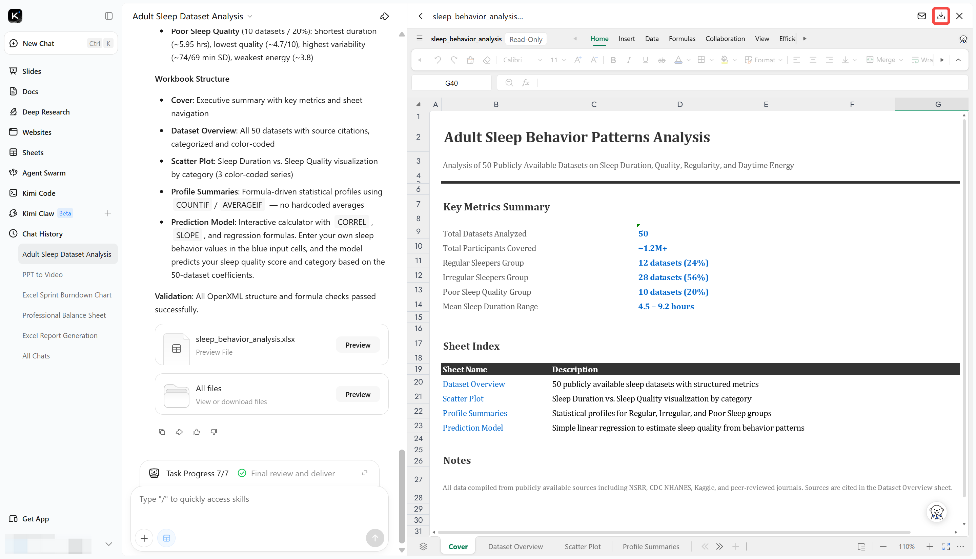The width and height of the screenshot is (976, 559).
Task: Redo action in spreadsheet toolbar
Action: [454, 60]
